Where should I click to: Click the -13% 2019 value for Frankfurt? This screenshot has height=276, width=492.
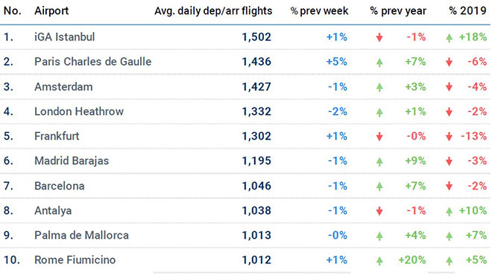point(474,137)
